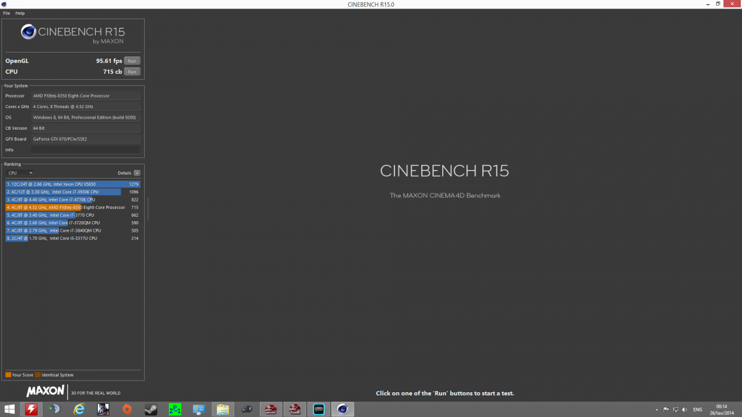The image size is (742, 417).
Task: Open GPU Tweak from the taskbar
Action: (294, 409)
